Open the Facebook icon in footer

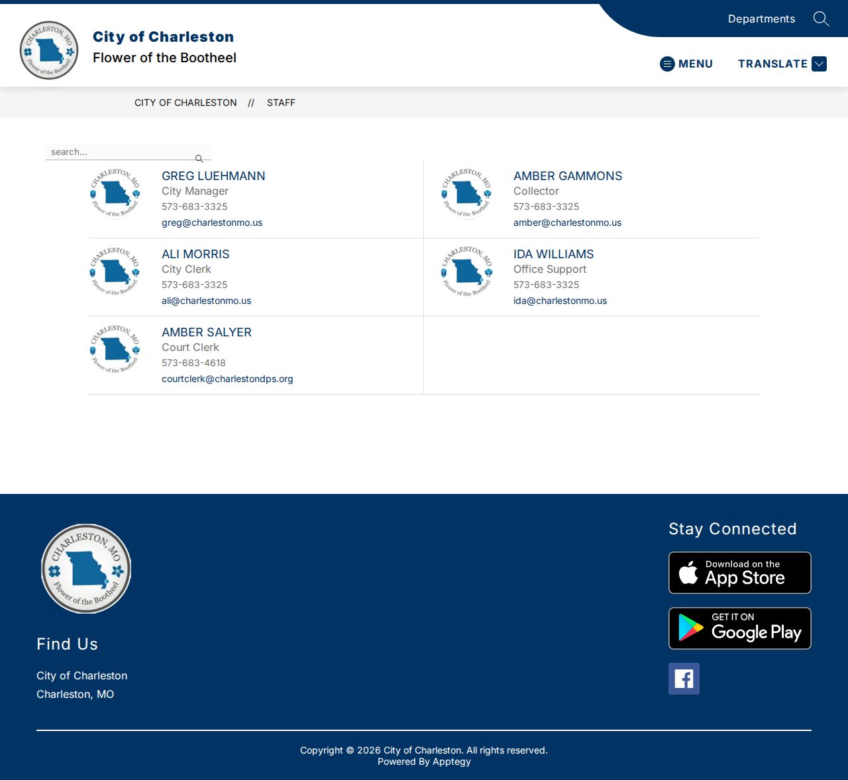(x=684, y=679)
